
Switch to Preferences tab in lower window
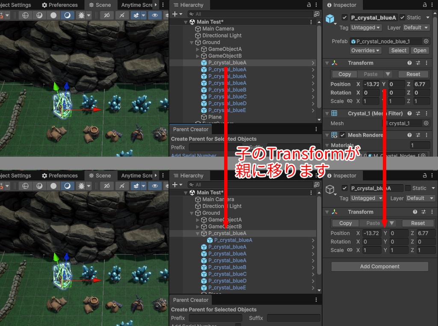(x=60, y=175)
